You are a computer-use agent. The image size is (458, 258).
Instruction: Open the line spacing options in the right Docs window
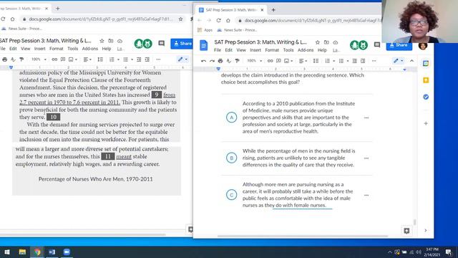316,61
